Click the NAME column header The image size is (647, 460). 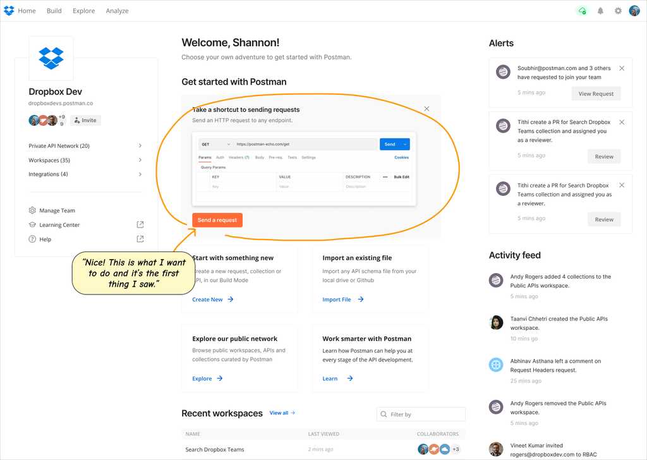click(x=193, y=434)
